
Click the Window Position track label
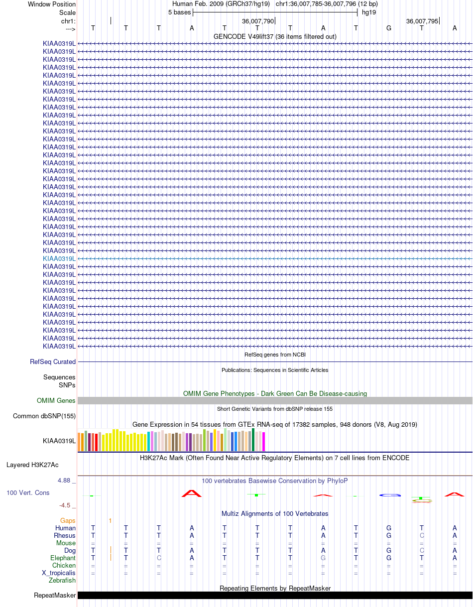click(x=52, y=4)
